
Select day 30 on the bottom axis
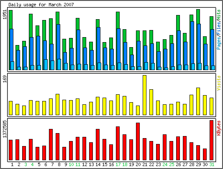pos(205,164)
